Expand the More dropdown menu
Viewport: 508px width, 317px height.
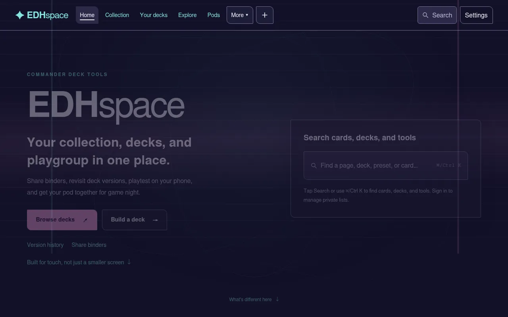click(x=240, y=15)
